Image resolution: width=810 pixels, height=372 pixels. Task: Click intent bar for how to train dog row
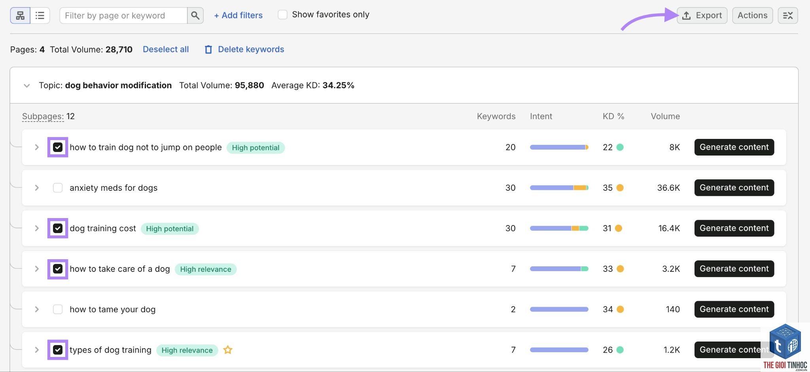pyautogui.click(x=559, y=147)
